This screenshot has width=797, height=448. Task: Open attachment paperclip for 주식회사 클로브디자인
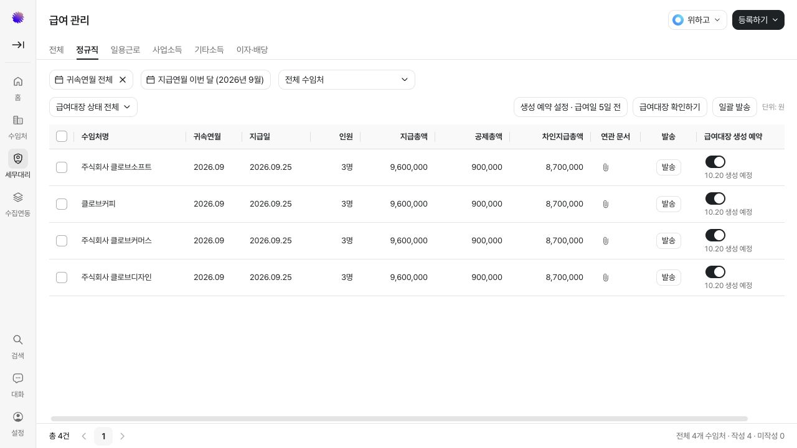tap(606, 278)
